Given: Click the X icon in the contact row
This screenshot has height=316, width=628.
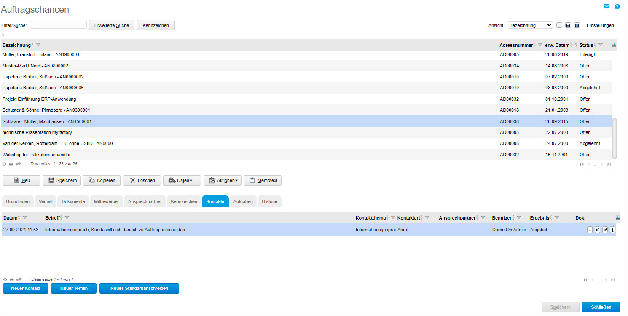Looking at the screenshot, I should [597, 230].
